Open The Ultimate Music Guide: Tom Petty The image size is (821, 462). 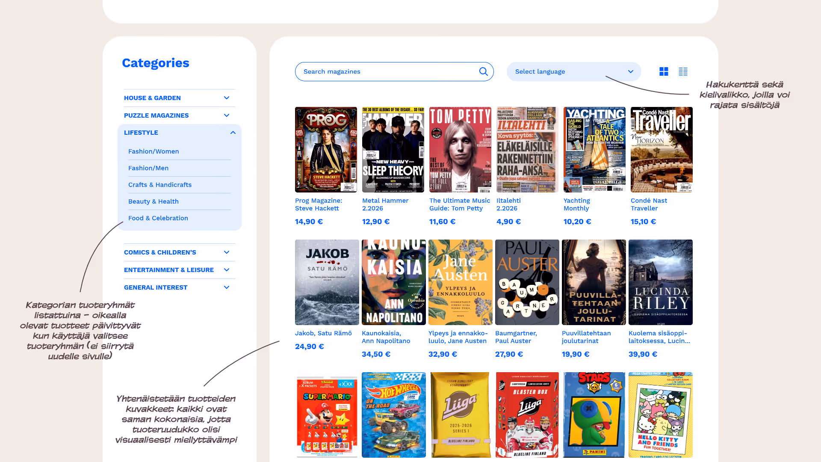460,204
